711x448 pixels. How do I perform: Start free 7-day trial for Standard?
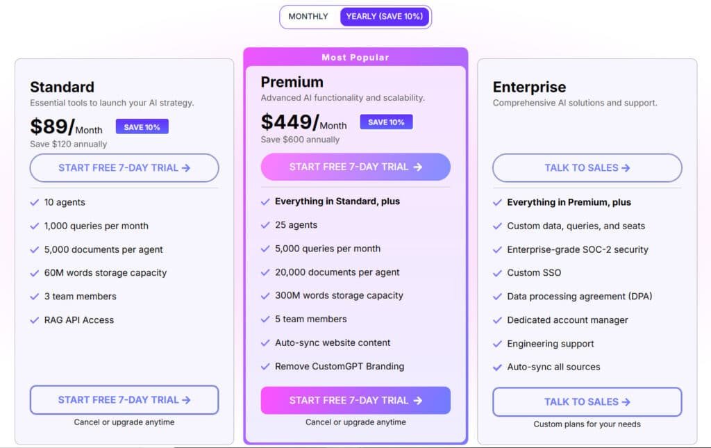tap(124, 167)
